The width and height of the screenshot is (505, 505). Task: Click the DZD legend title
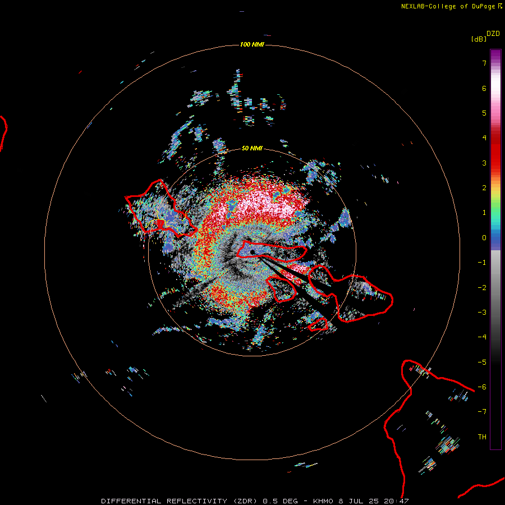pyautogui.click(x=493, y=34)
